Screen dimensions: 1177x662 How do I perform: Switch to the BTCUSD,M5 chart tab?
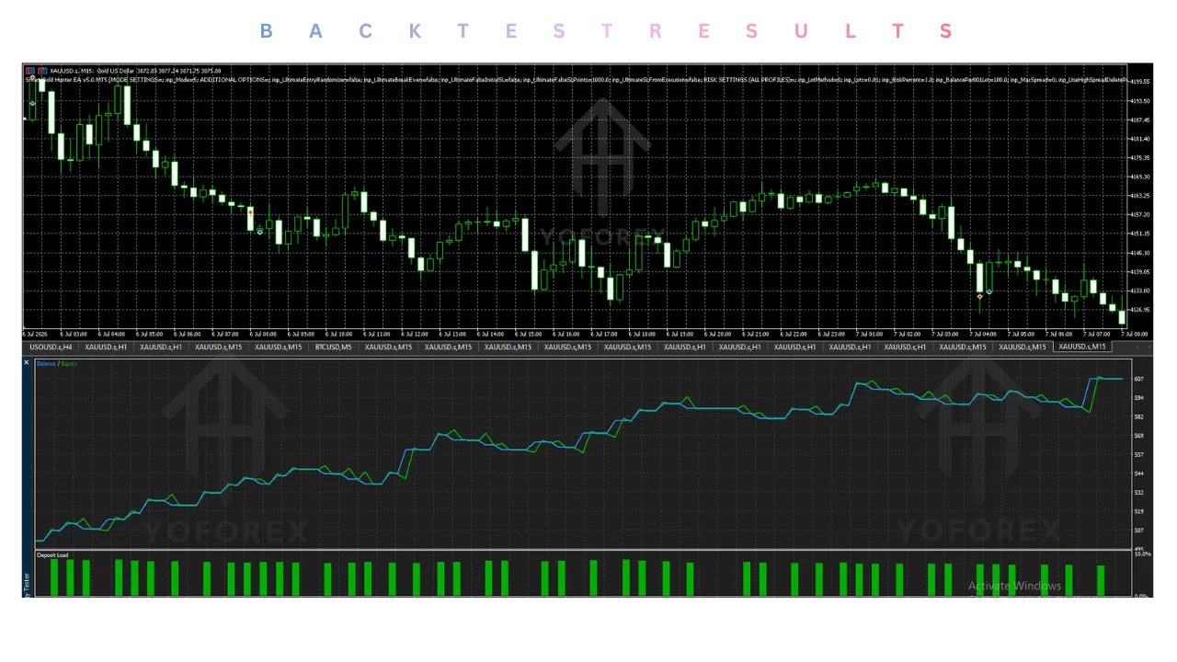tap(333, 348)
